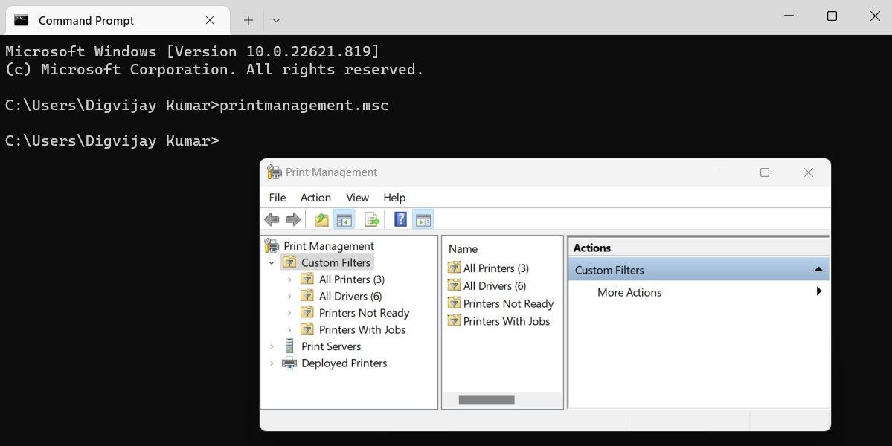
Task: Collapse the Custom Filters tree node
Action: click(272, 263)
